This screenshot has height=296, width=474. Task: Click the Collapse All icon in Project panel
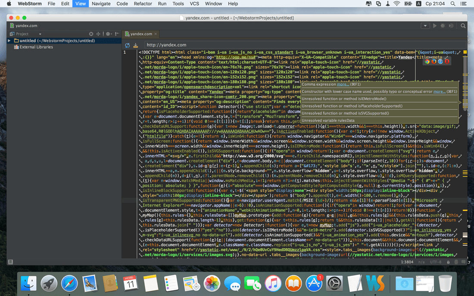(98, 34)
